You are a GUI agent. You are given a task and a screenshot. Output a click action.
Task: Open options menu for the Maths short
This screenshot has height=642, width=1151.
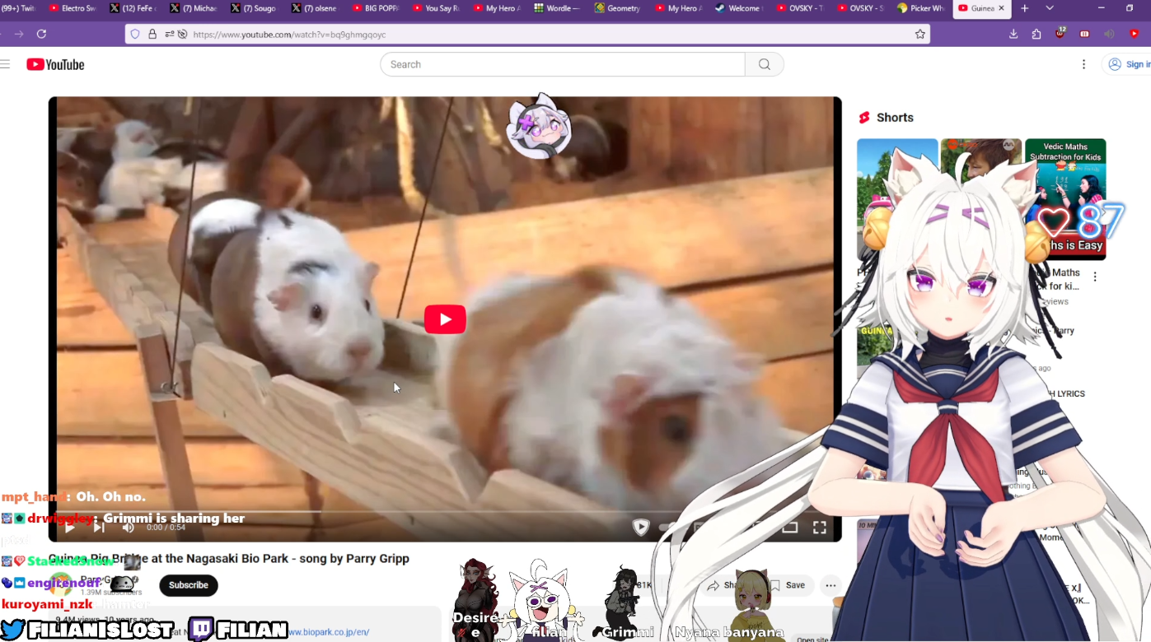tap(1095, 277)
